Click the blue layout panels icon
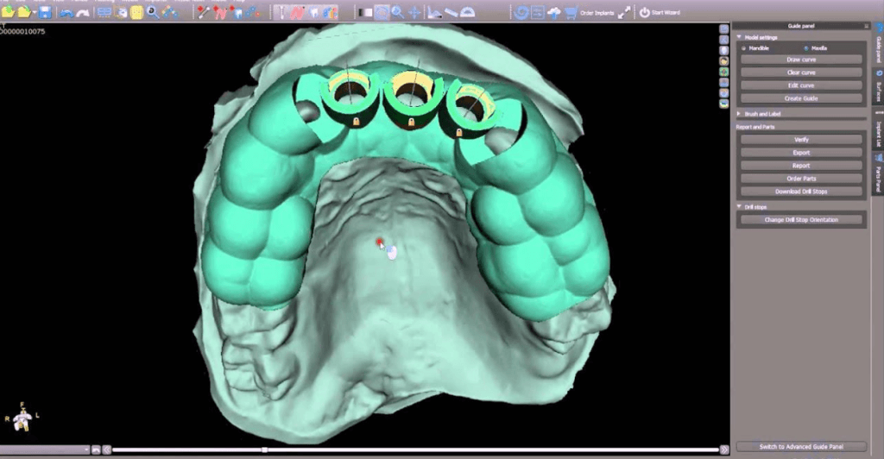Viewport: 884px width, 459px height. point(104,12)
